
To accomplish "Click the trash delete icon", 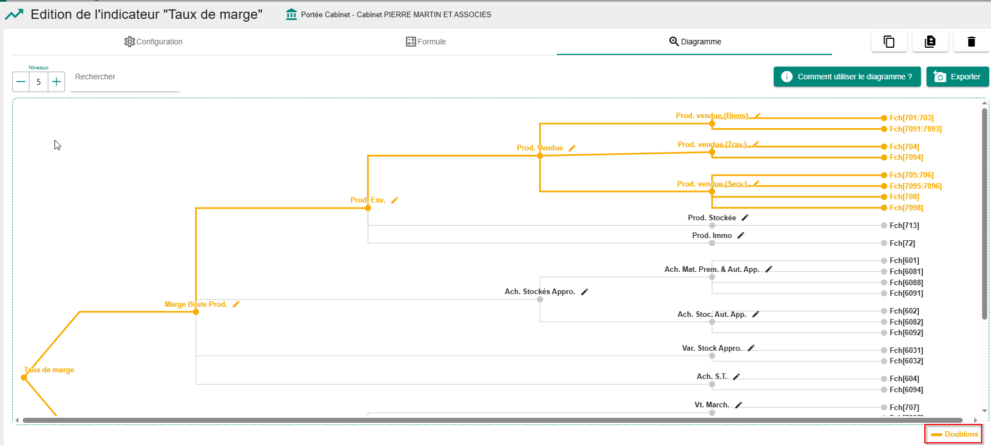I will pos(971,42).
